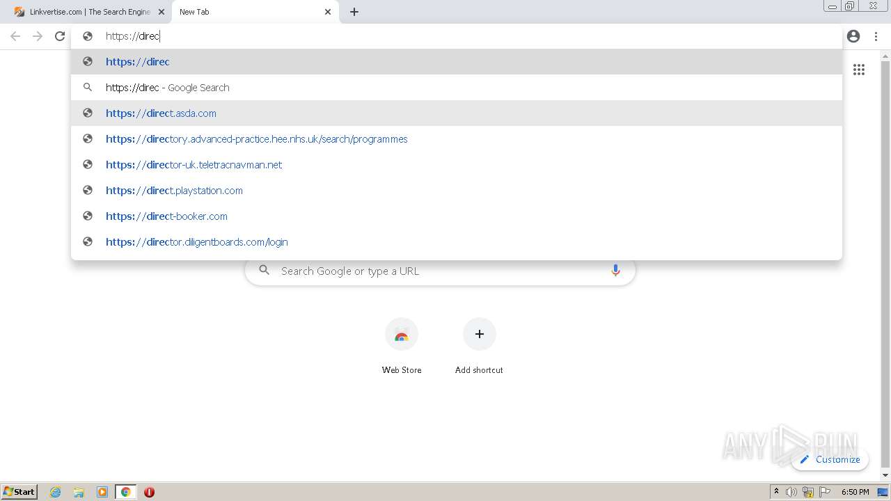Image resolution: width=891 pixels, height=501 pixels.
Task: Reload the current page
Action: click(x=60, y=36)
